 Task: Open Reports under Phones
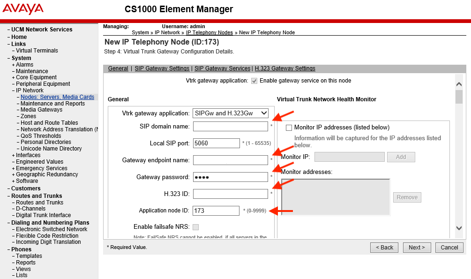tap(25, 263)
